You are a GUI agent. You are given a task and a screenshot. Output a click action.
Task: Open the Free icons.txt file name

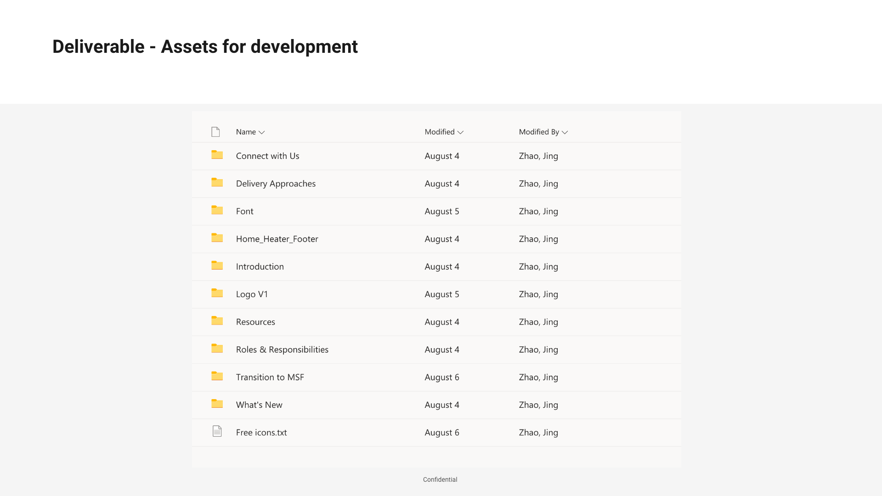[261, 433]
